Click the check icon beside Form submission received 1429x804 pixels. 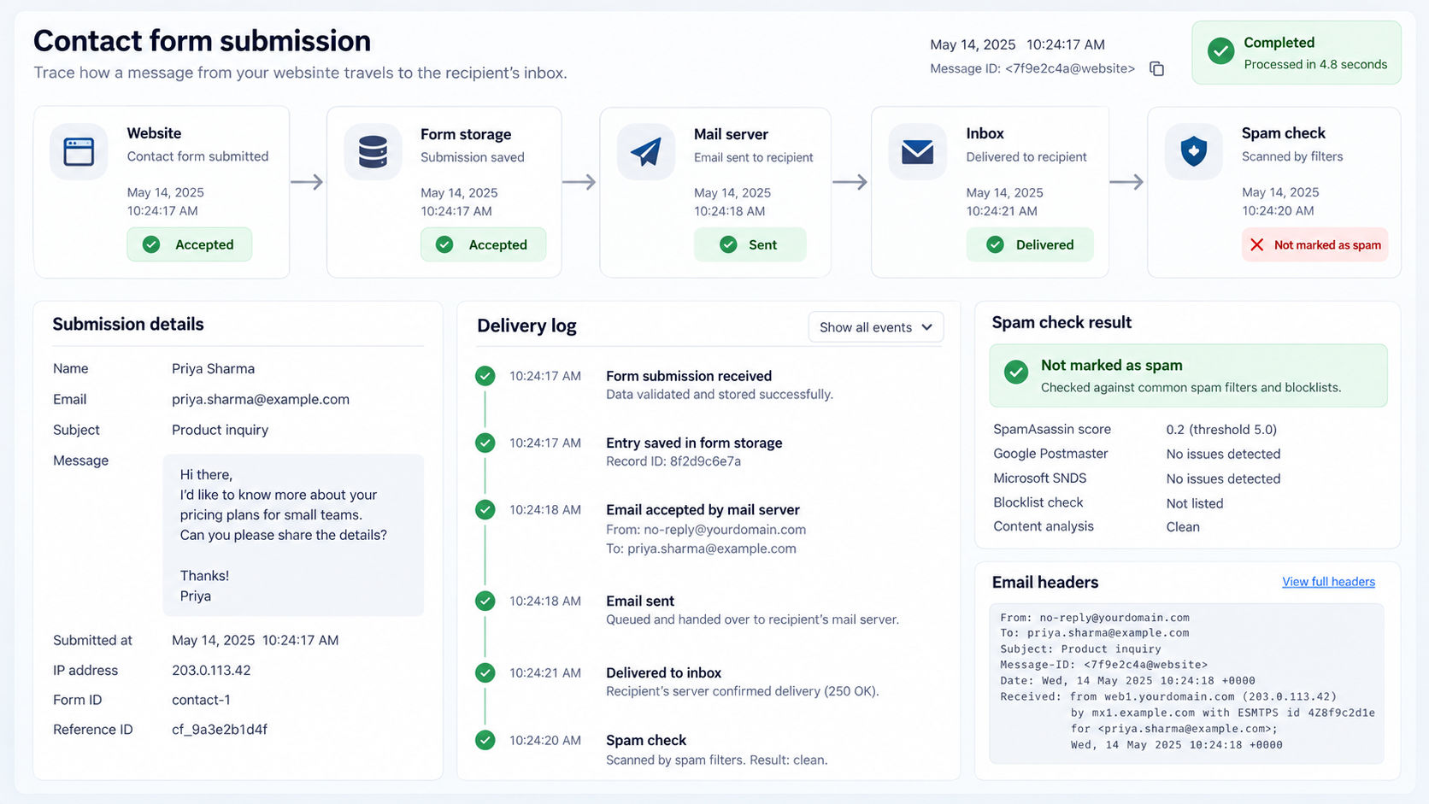(485, 376)
